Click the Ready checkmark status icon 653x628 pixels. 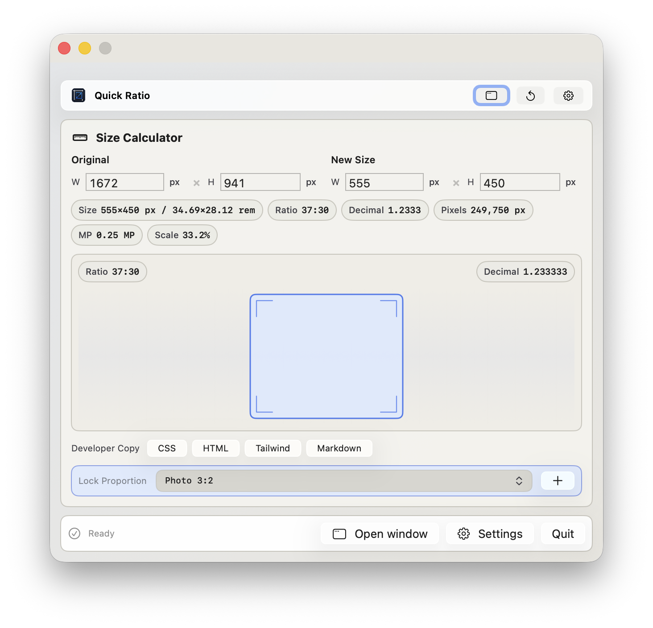pos(74,533)
